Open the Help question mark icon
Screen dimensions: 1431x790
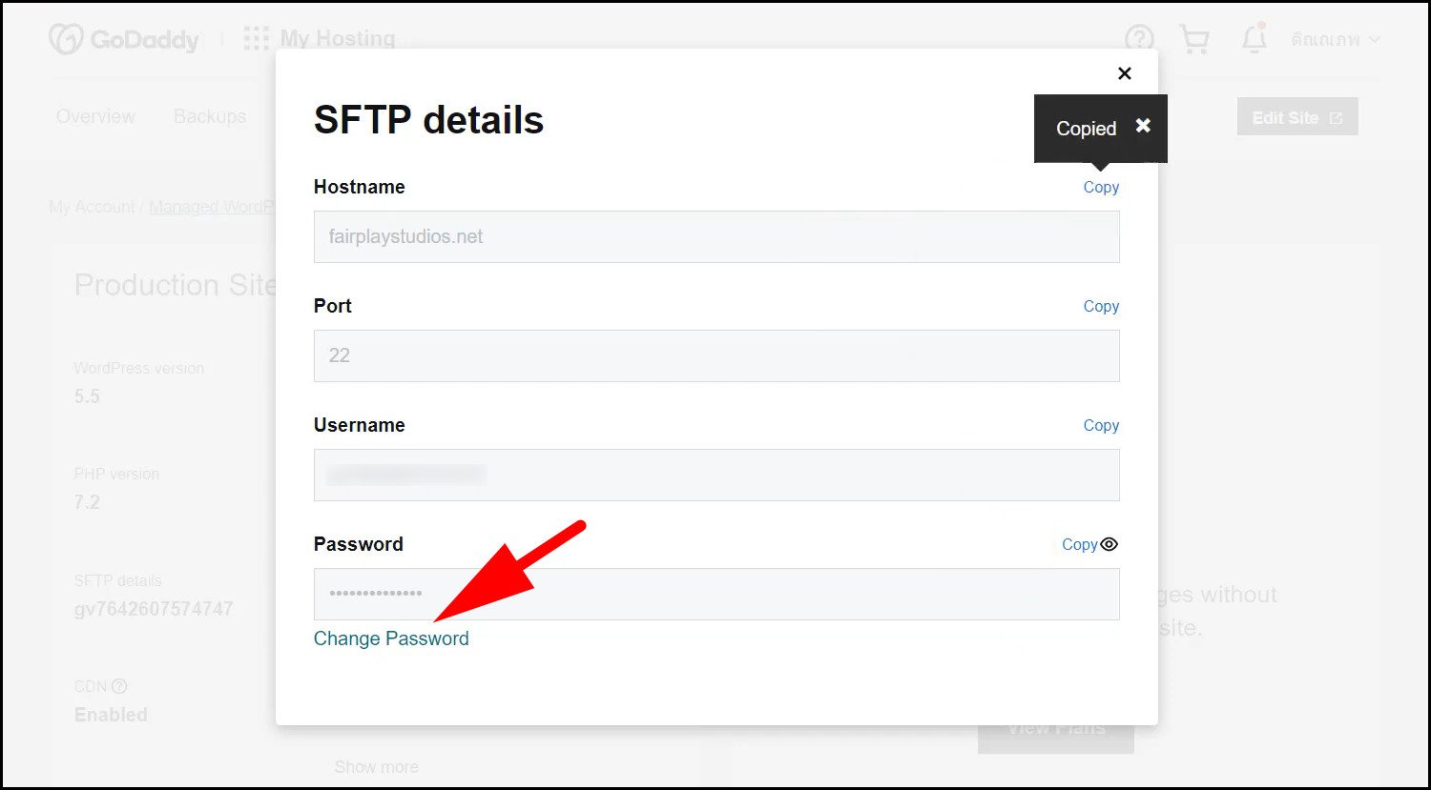pyautogui.click(x=1139, y=39)
